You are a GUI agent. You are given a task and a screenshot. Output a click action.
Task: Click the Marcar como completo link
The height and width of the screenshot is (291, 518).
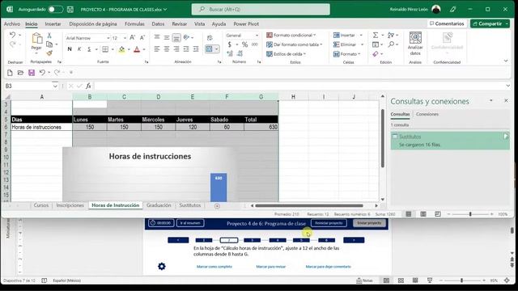[x=214, y=267]
